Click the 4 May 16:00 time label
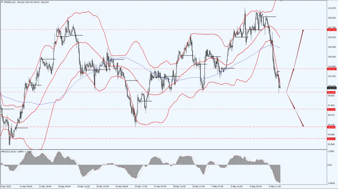This screenshot has height=189, width=338. point(237,186)
